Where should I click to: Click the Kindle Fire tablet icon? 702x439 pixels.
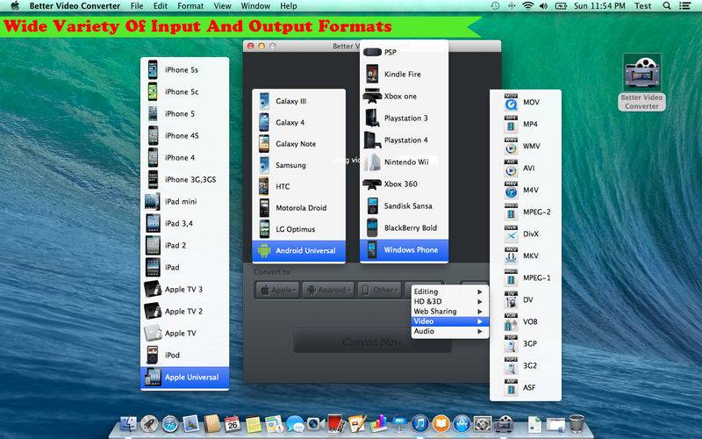(372, 74)
